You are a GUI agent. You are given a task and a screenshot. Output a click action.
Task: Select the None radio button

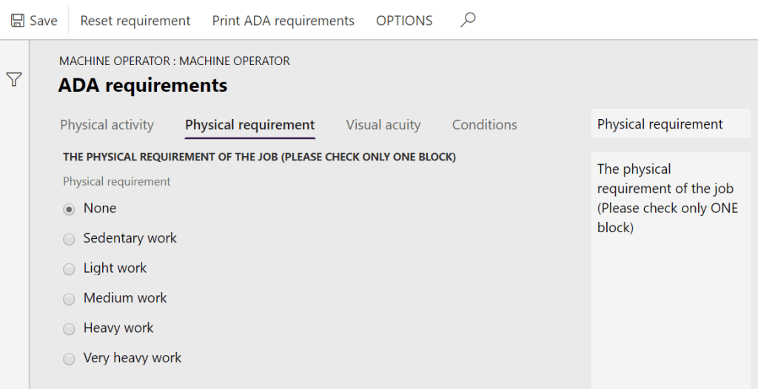tap(69, 209)
